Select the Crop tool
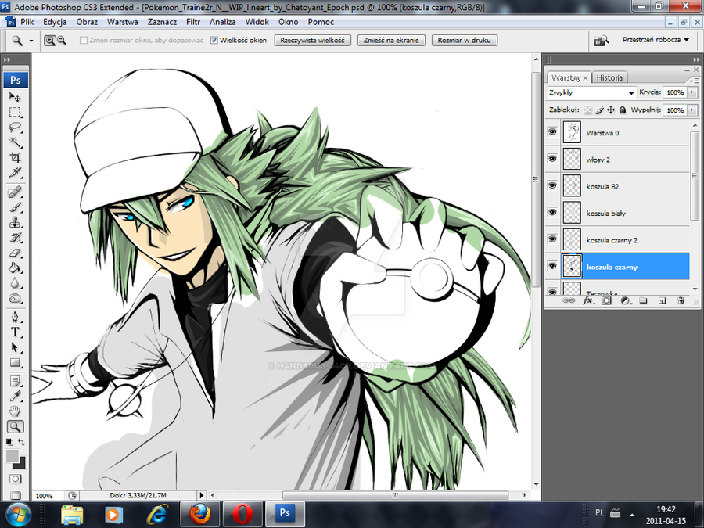 15,157
